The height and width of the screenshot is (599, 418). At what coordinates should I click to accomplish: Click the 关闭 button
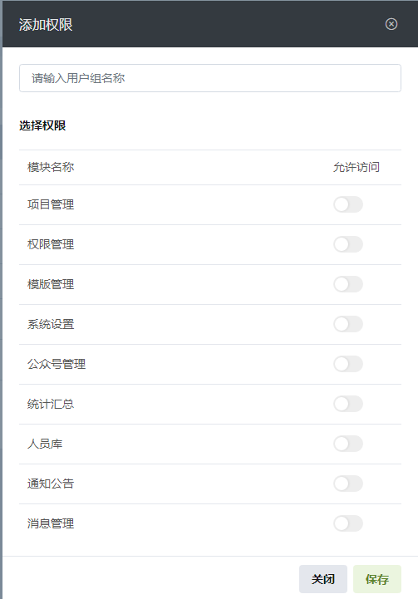click(323, 579)
